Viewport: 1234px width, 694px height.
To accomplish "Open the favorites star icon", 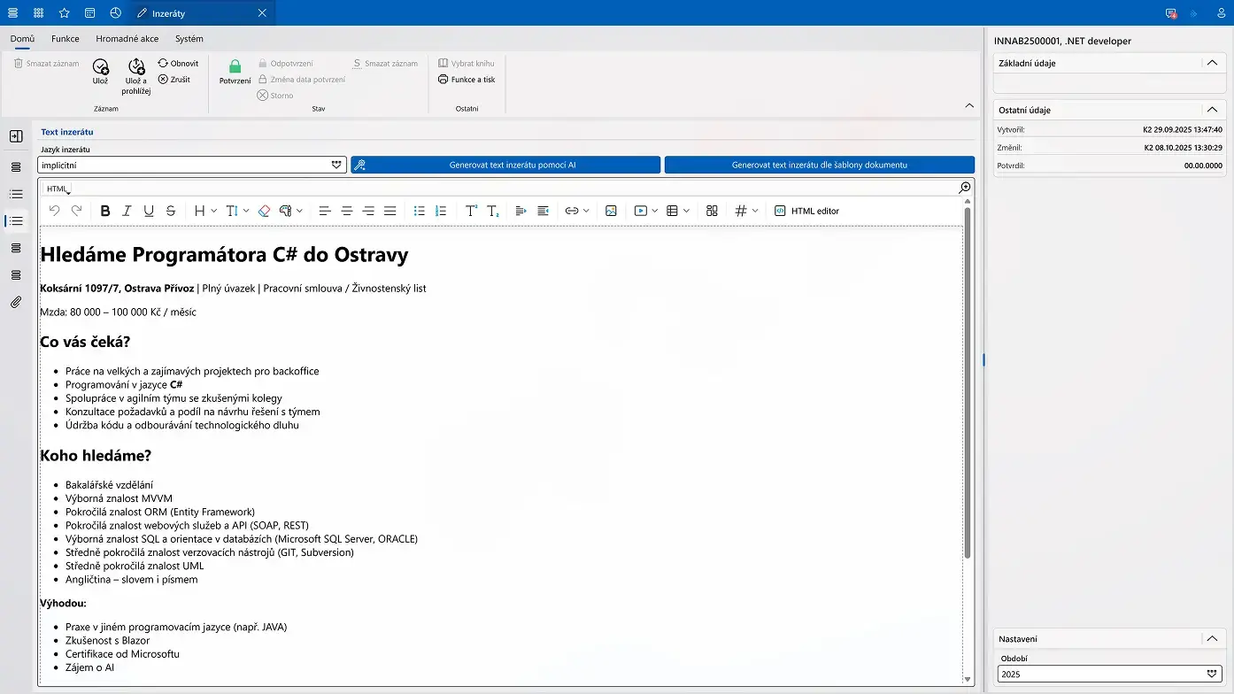I will pyautogui.click(x=64, y=13).
